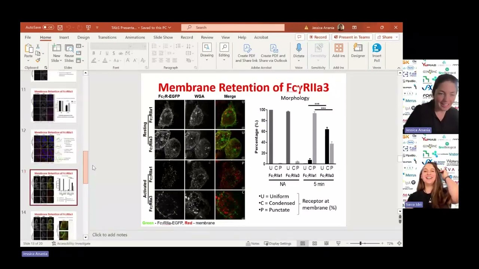Open the Review tab

(207, 37)
